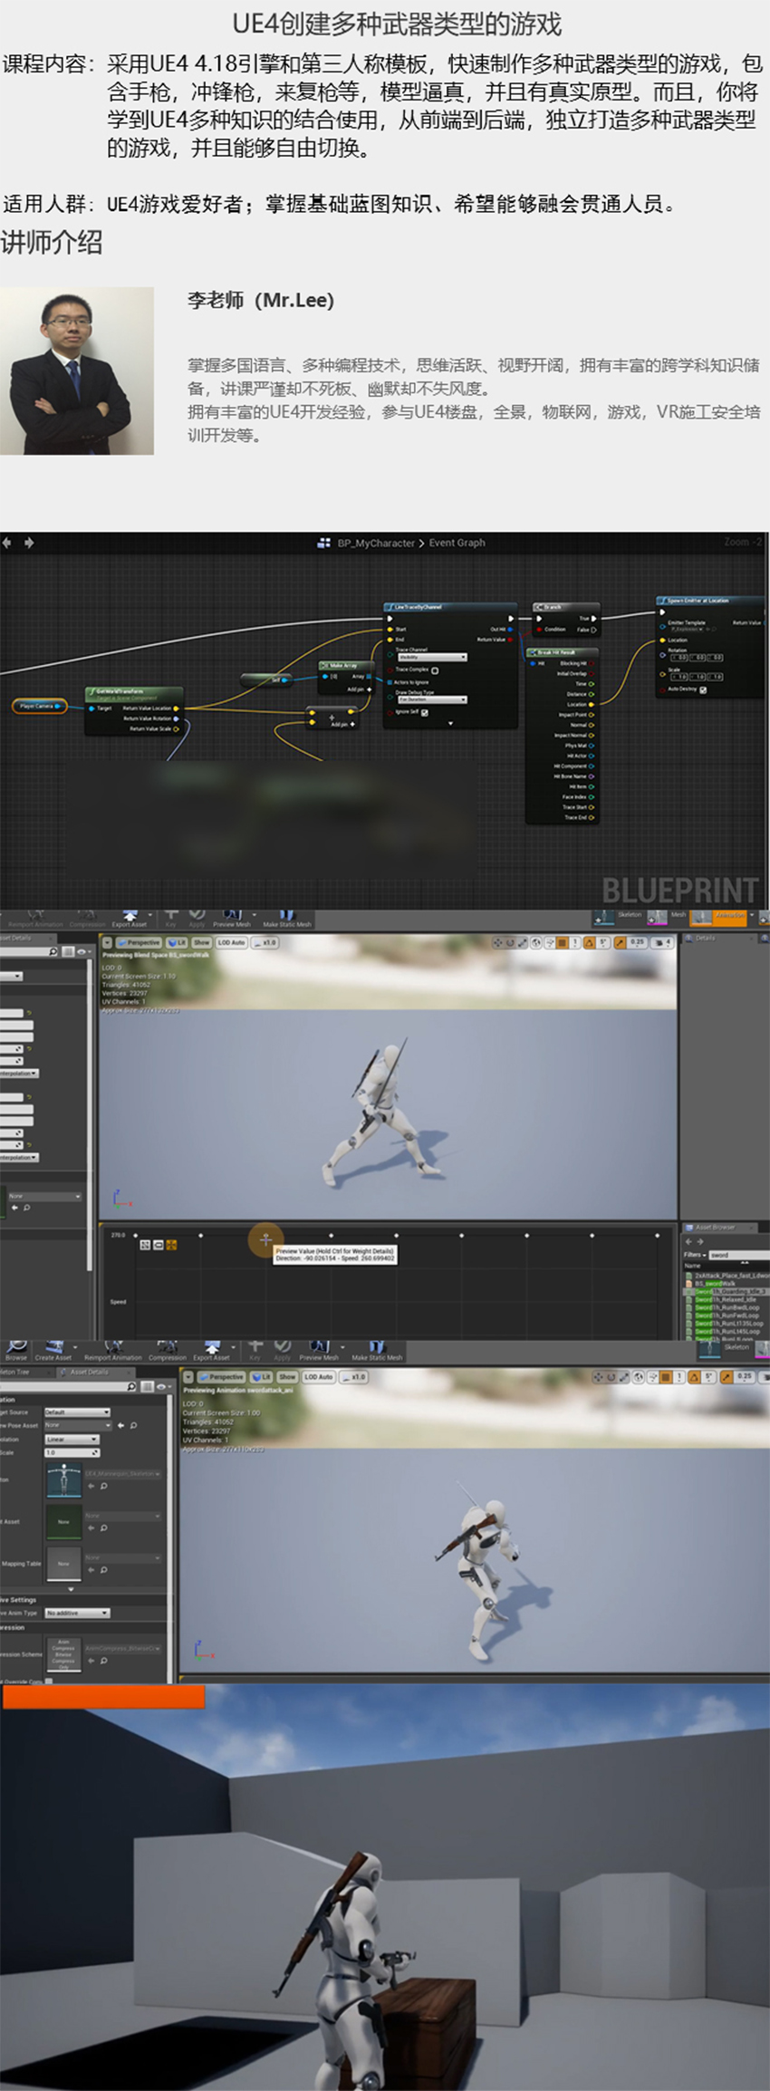The height and width of the screenshot is (2091, 770).
Task: Click the blueprint editor back arrow
Action: point(7,543)
